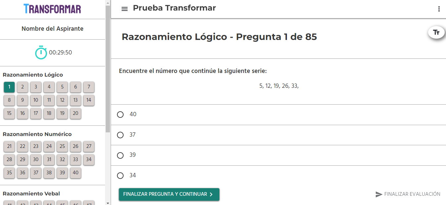446x205 pixels.
Task: Open the three-dot options menu
Action: 439,9
